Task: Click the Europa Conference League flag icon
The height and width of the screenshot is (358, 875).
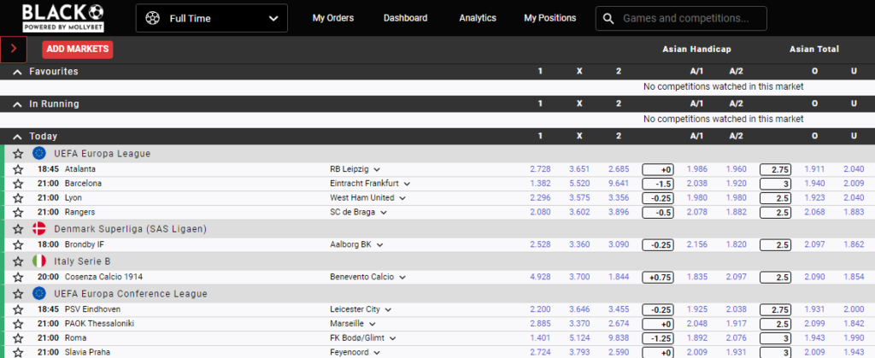Action: tap(39, 293)
